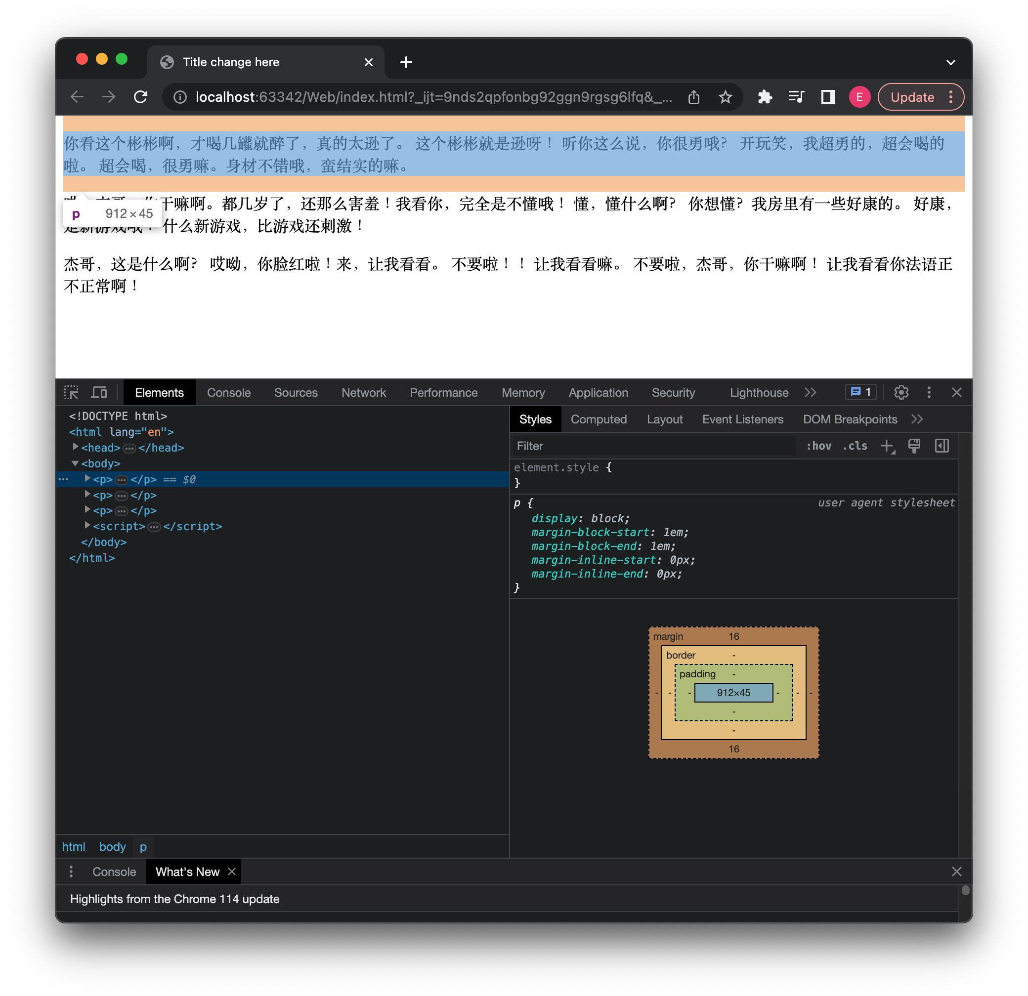Toggle the browser side panel icon

pyautogui.click(x=828, y=97)
